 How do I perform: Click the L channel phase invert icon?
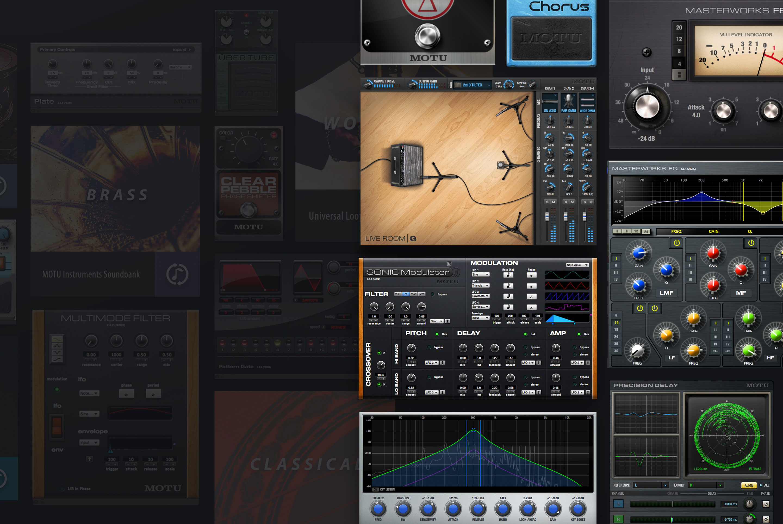click(766, 504)
